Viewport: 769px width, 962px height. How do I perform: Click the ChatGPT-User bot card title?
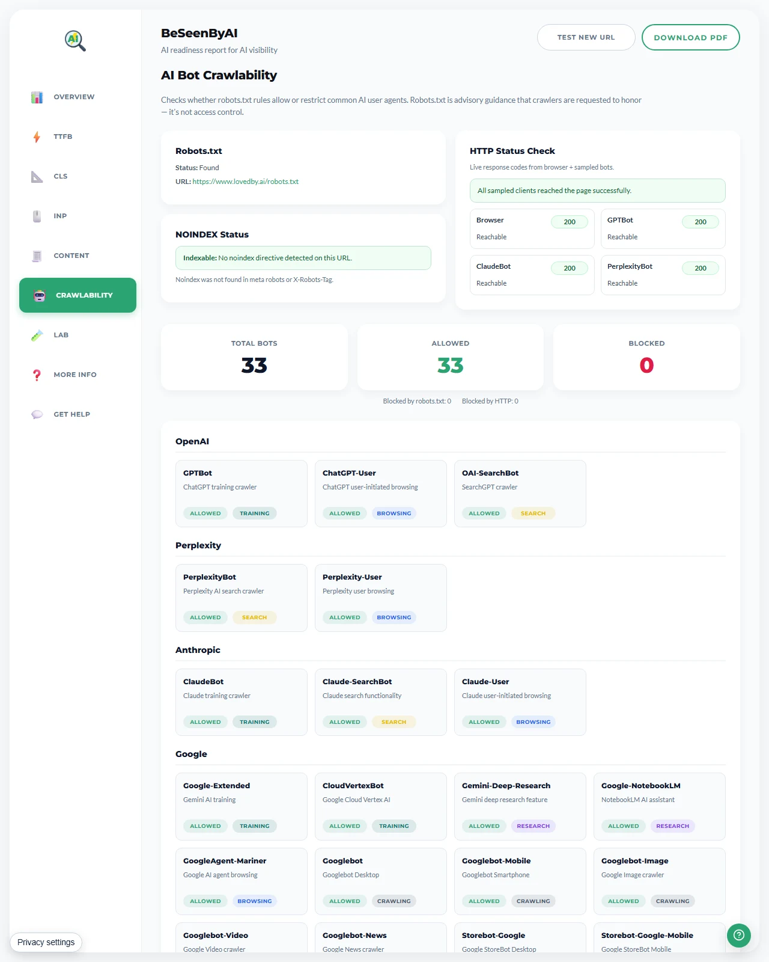(349, 473)
